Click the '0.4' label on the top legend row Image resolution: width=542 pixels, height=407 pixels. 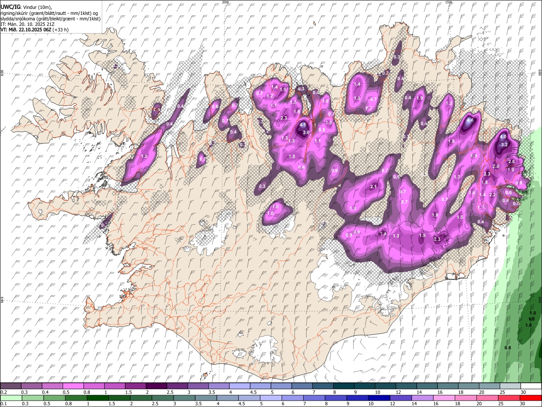click(x=45, y=392)
